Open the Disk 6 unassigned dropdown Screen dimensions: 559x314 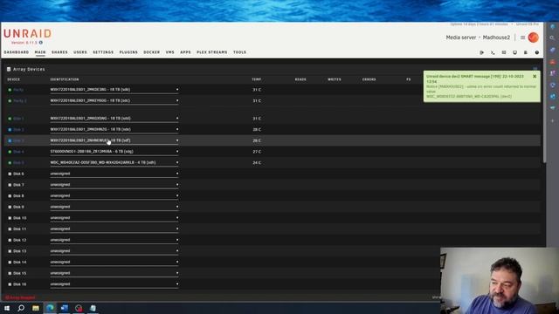point(114,174)
